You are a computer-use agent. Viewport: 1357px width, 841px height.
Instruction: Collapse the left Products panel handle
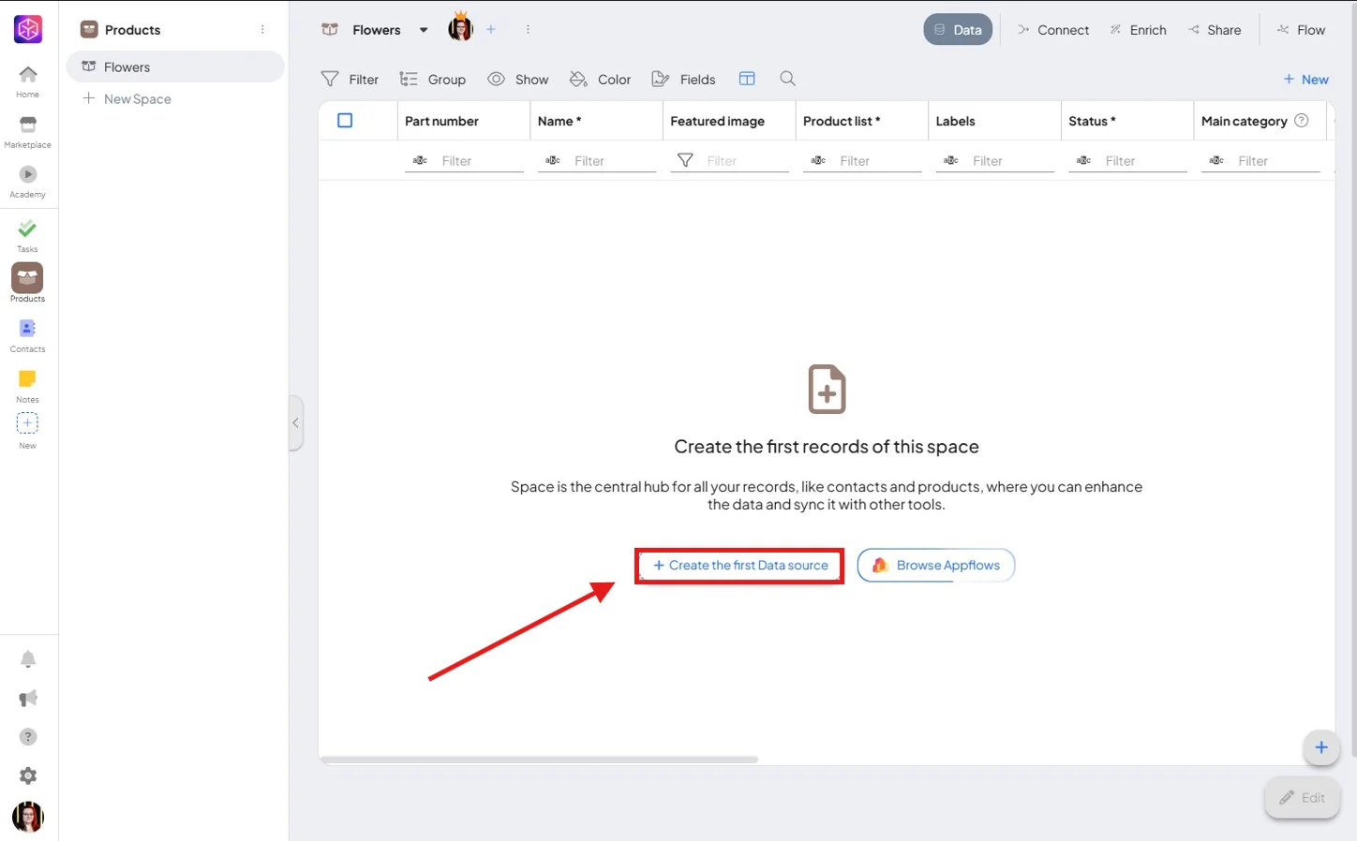295,423
